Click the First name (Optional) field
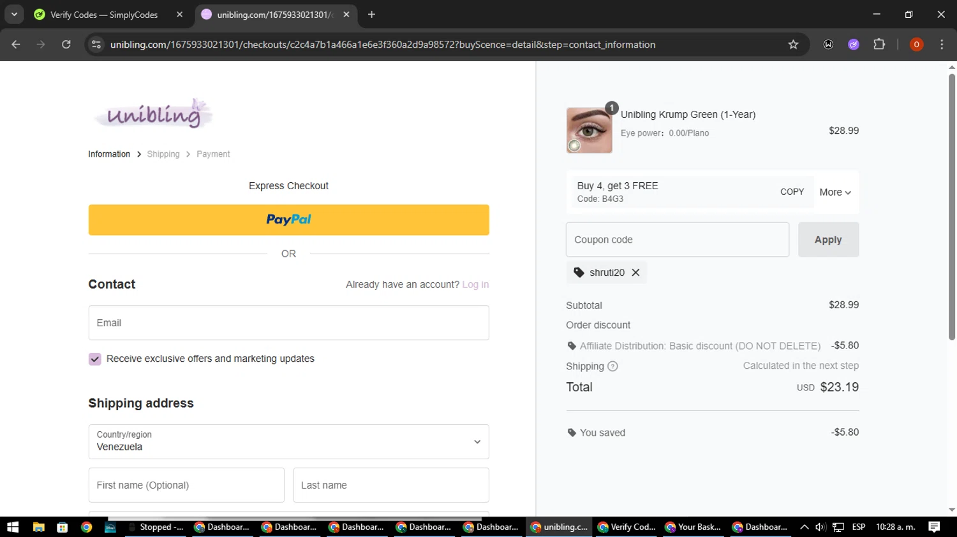This screenshot has width=957, height=537. point(186,485)
